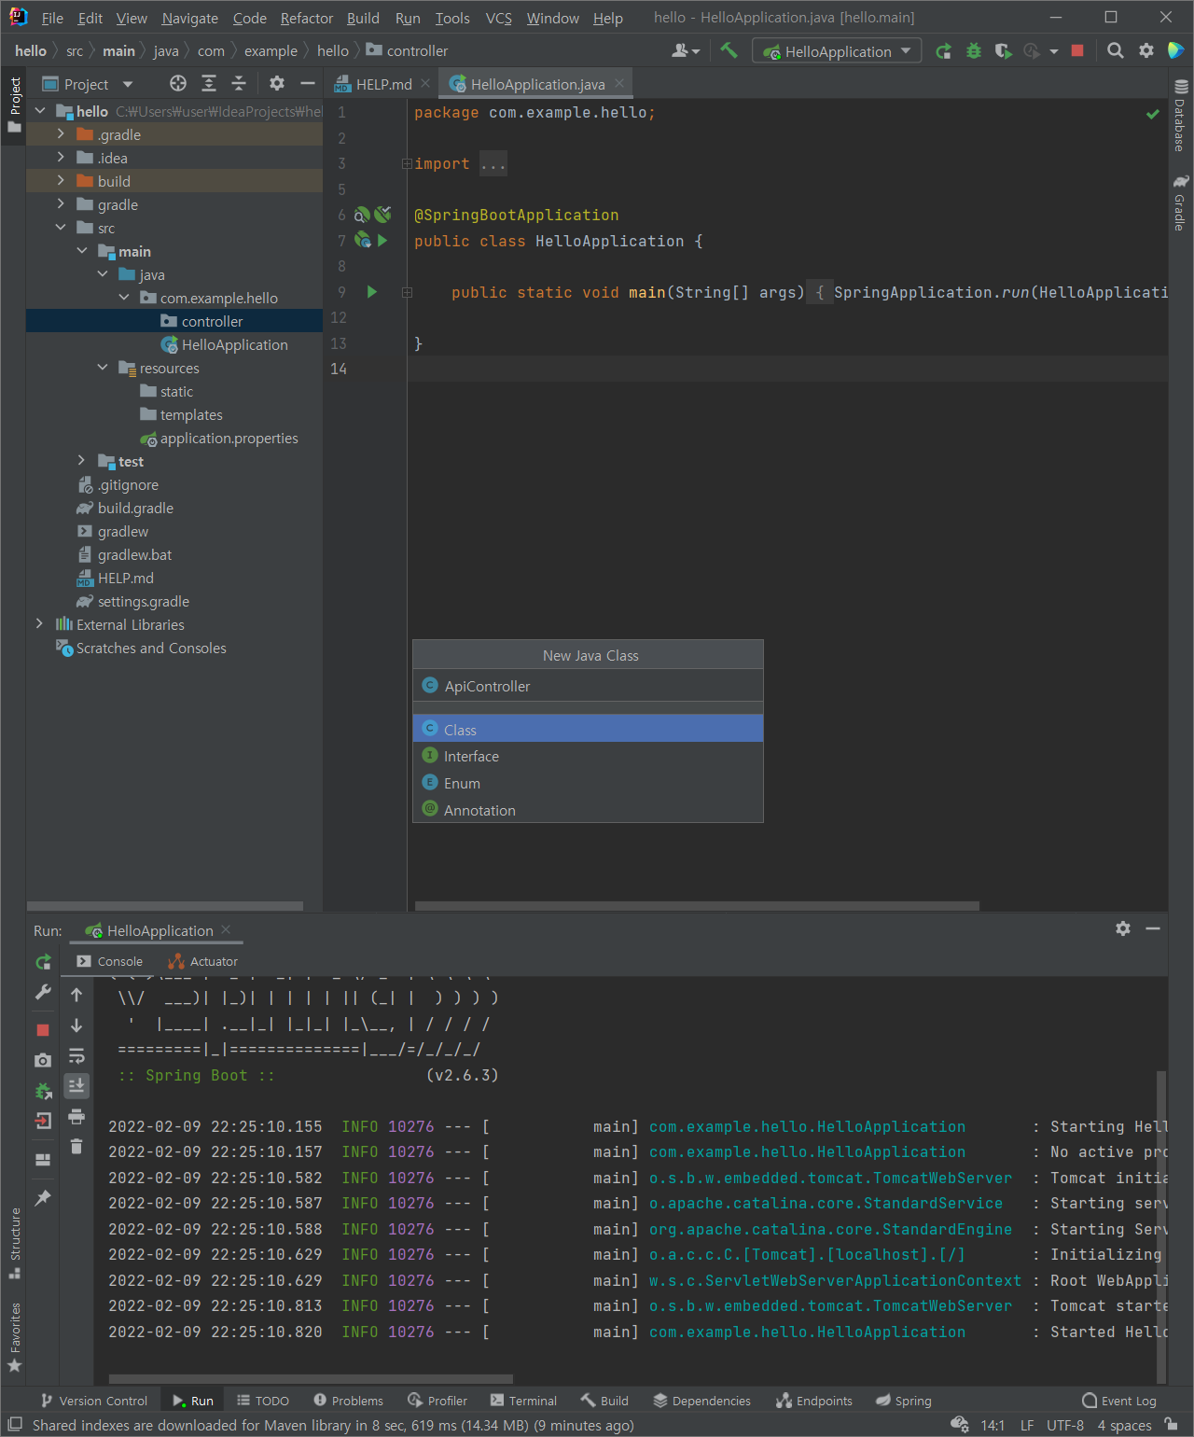1194x1437 pixels.
Task: Select Interface in New Java Class popup
Action: pos(588,756)
